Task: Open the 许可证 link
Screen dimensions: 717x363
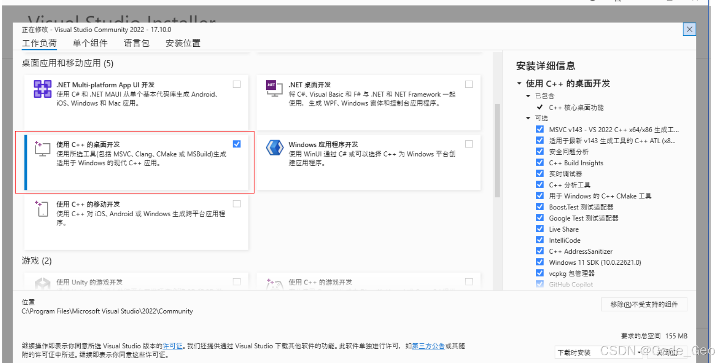Action: point(172,346)
